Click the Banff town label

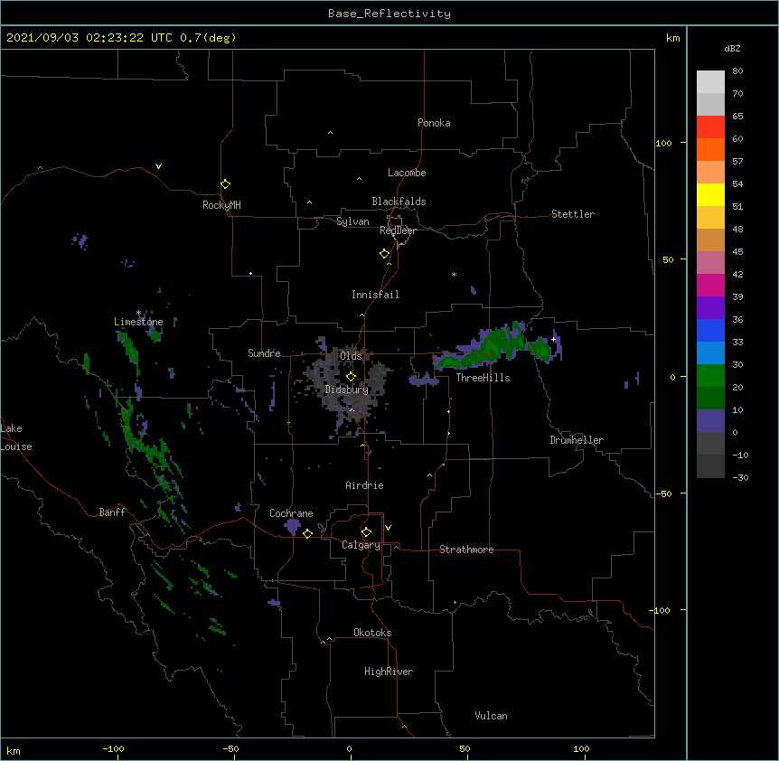point(112,512)
